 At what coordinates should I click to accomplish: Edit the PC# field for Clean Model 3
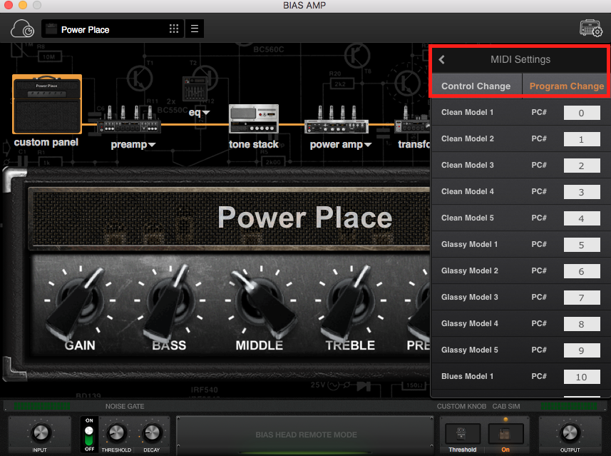[582, 166]
